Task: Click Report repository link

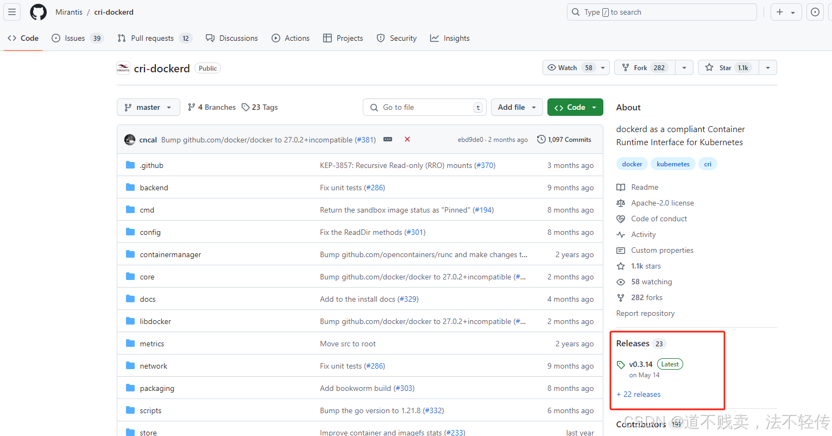Action: click(645, 313)
